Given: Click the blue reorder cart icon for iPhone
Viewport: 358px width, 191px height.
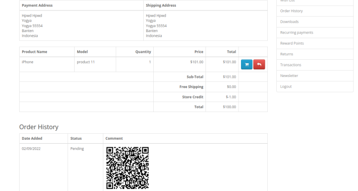Looking at the screenshot, I should point(247,64).
